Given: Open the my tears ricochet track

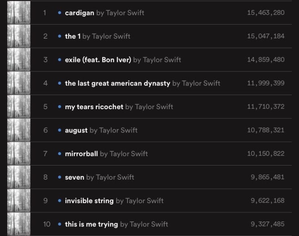Looking at the screenshot, I should 94,107.
